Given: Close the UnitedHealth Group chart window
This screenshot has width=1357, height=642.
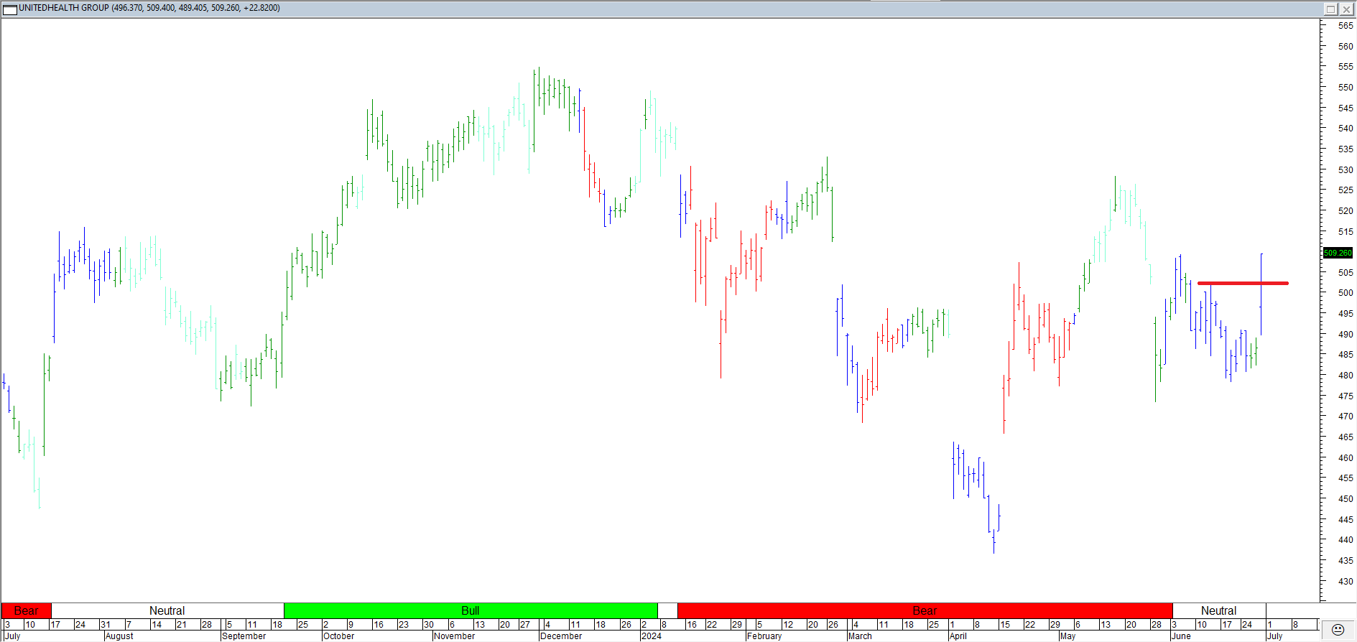Looking at the screenshot, I should tap(1346, 9).
